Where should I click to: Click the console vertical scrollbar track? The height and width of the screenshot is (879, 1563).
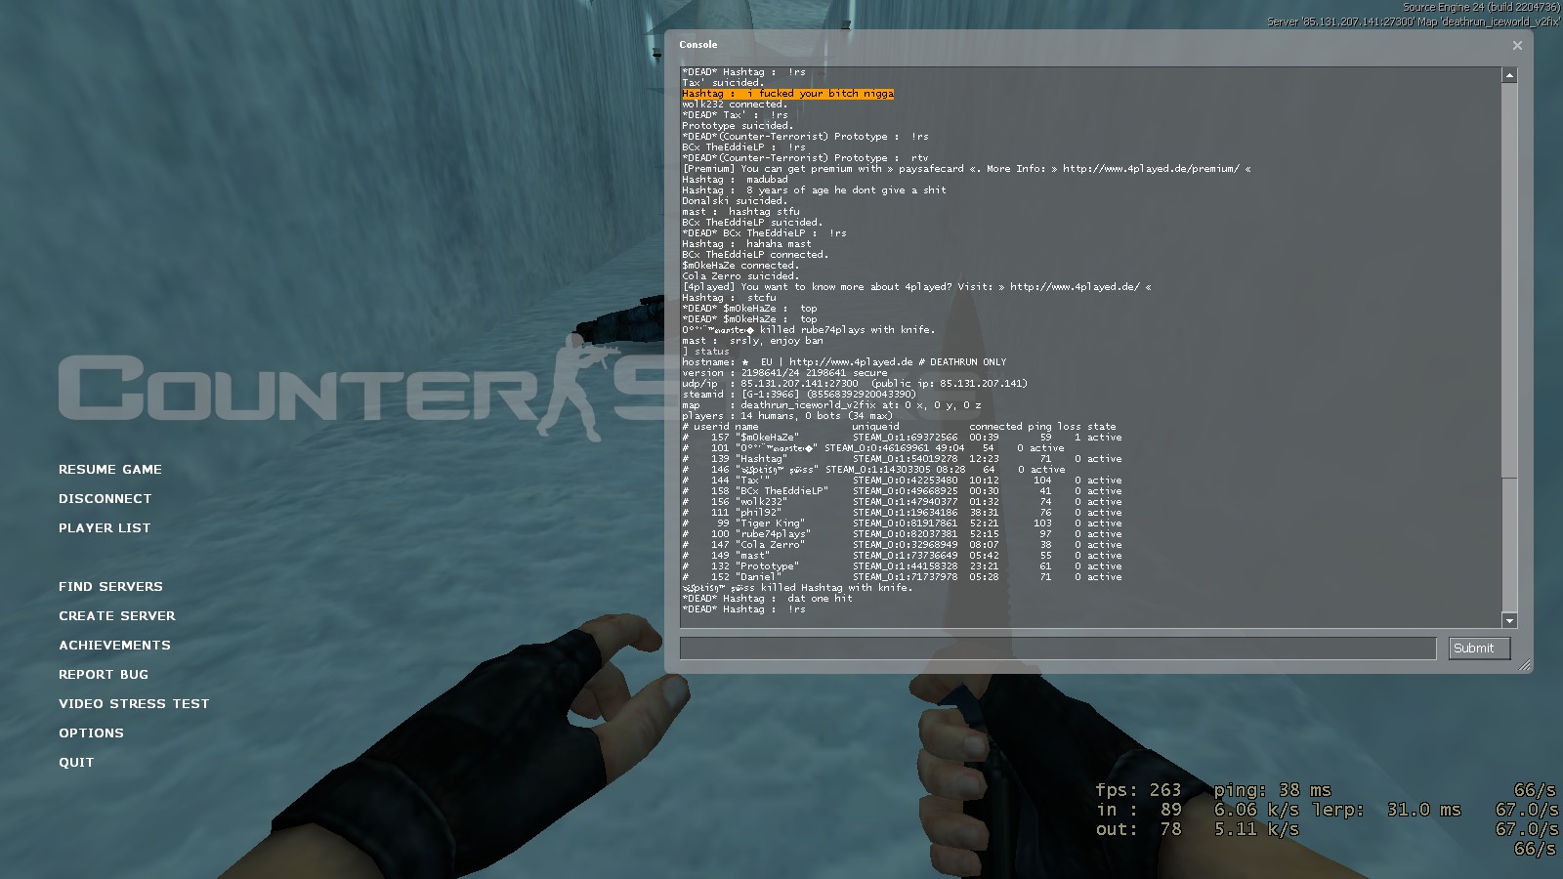1509,347
